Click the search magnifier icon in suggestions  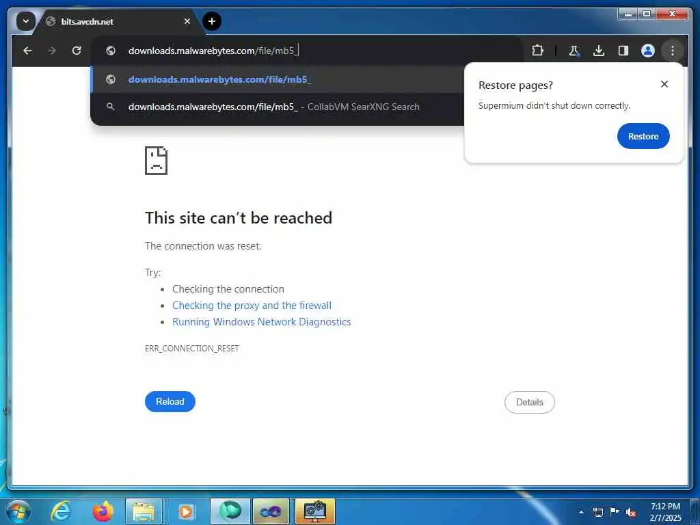[110, 107]
